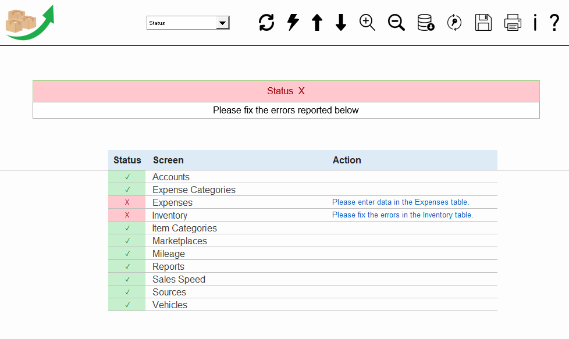Follow 'Please fix the errors in the Inventory table' link
The height and width of the screenshot is (339, 569).
point(403,215)
